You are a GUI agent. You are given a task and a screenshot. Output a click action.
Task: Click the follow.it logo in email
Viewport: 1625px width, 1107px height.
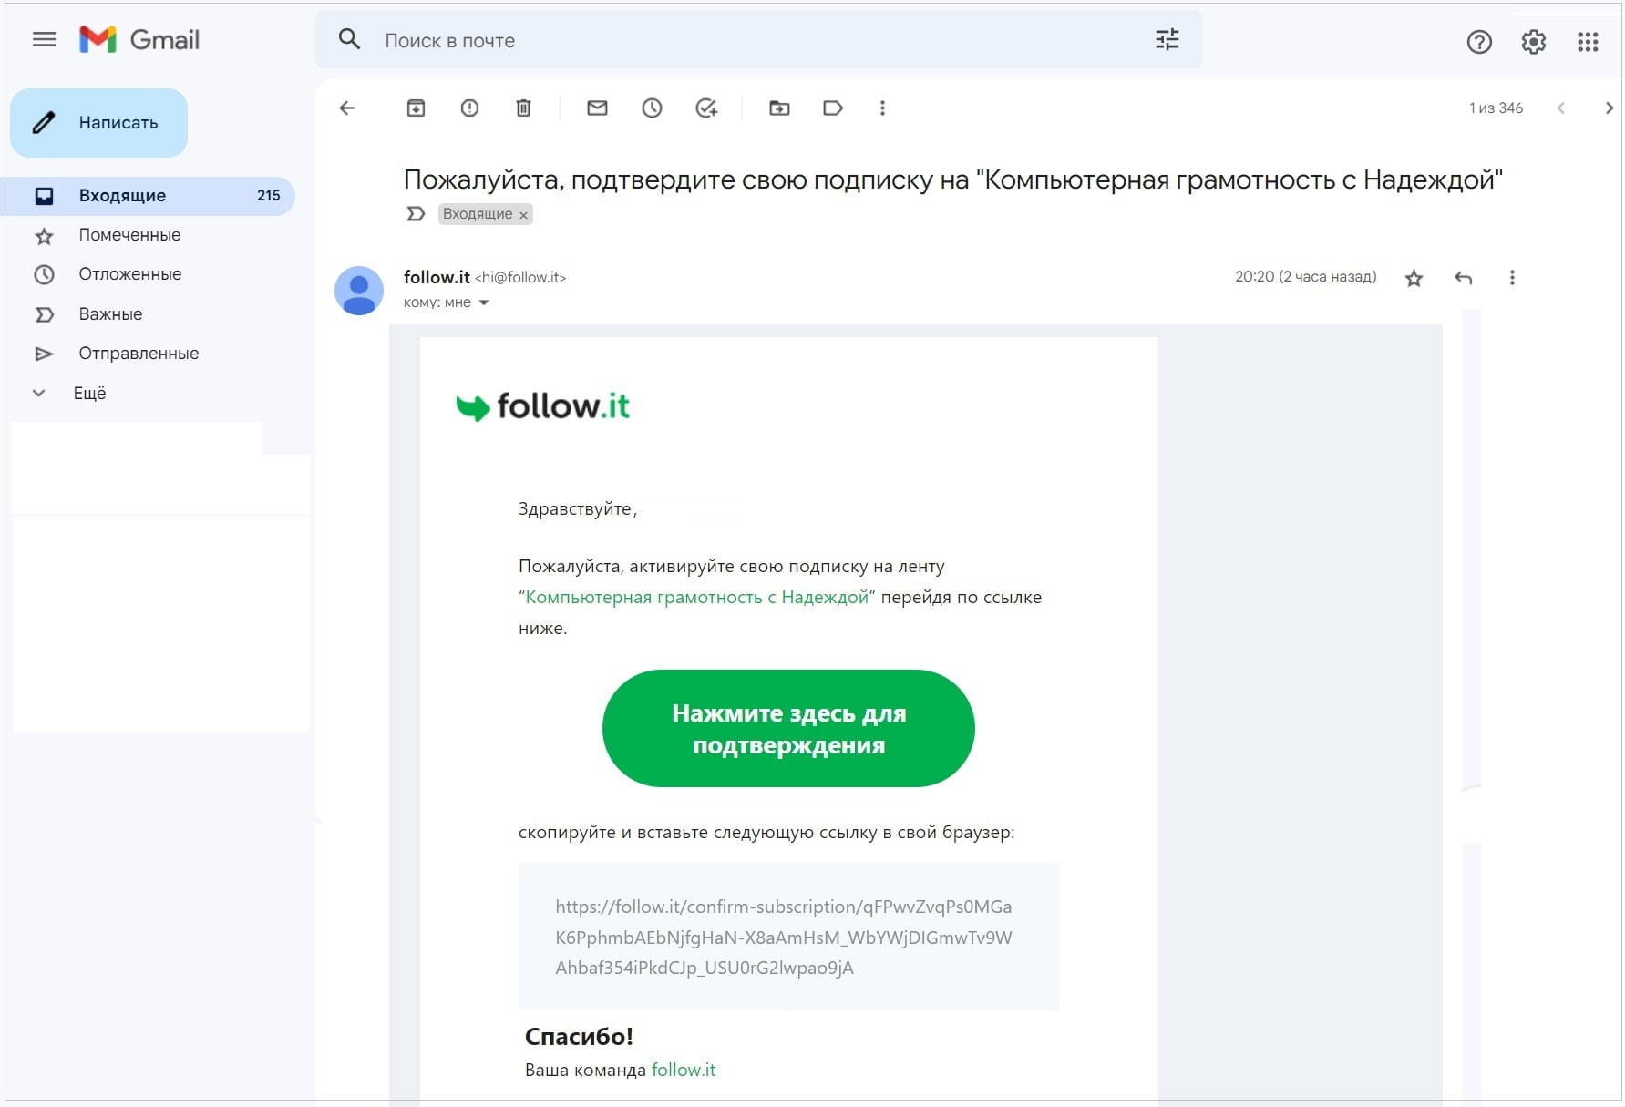click(543, 406)
